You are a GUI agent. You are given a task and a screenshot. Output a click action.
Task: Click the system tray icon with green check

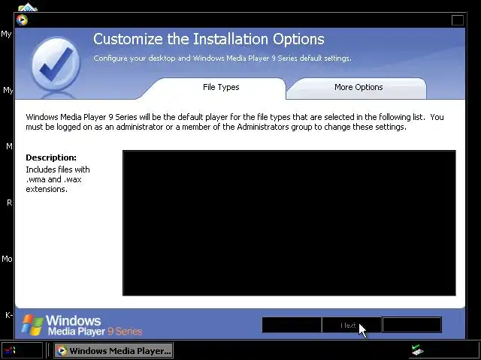click(417, 349)
